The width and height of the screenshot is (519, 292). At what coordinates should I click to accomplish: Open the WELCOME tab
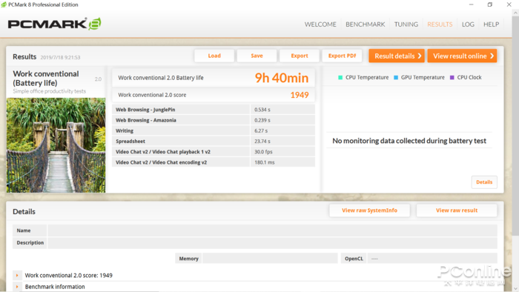click(x=320, y=24)
